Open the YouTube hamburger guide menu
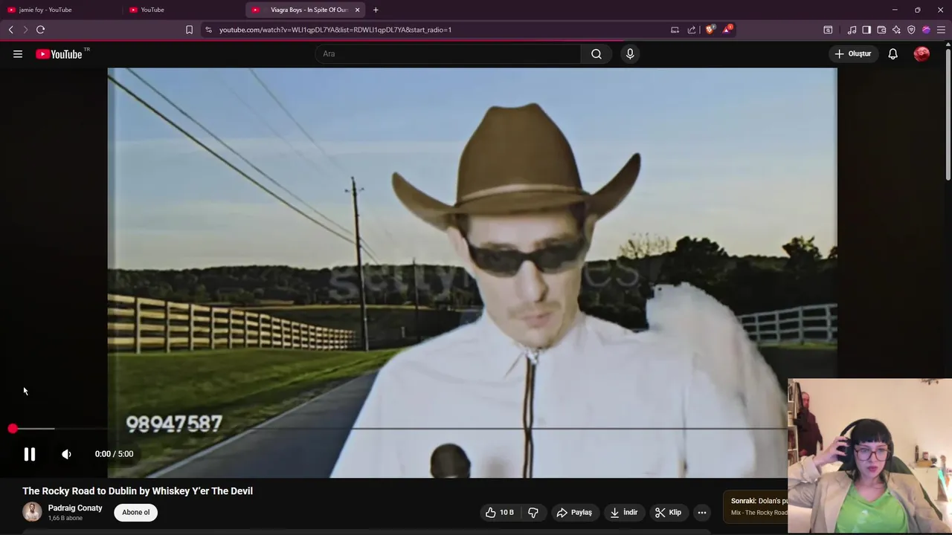 (18, 53)
